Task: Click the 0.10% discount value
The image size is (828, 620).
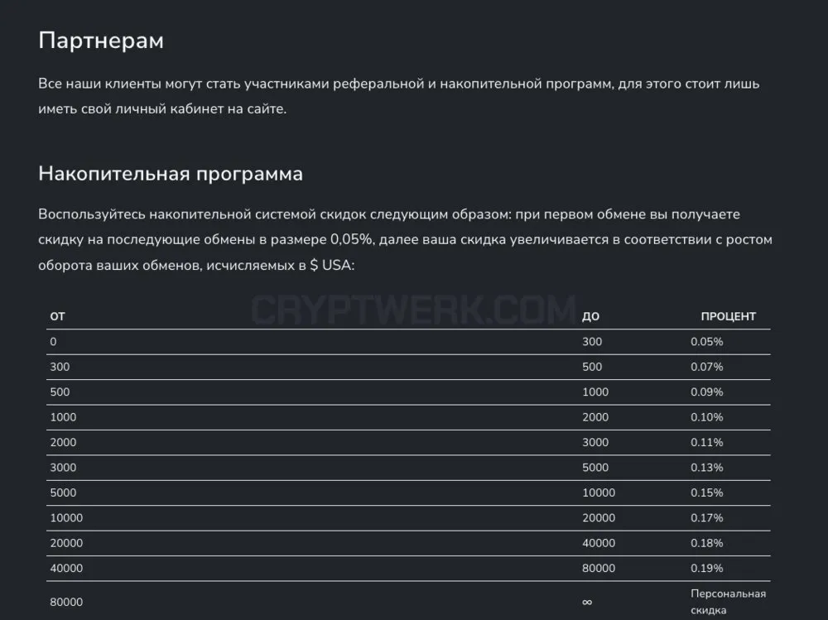Action: click(706, 417)
